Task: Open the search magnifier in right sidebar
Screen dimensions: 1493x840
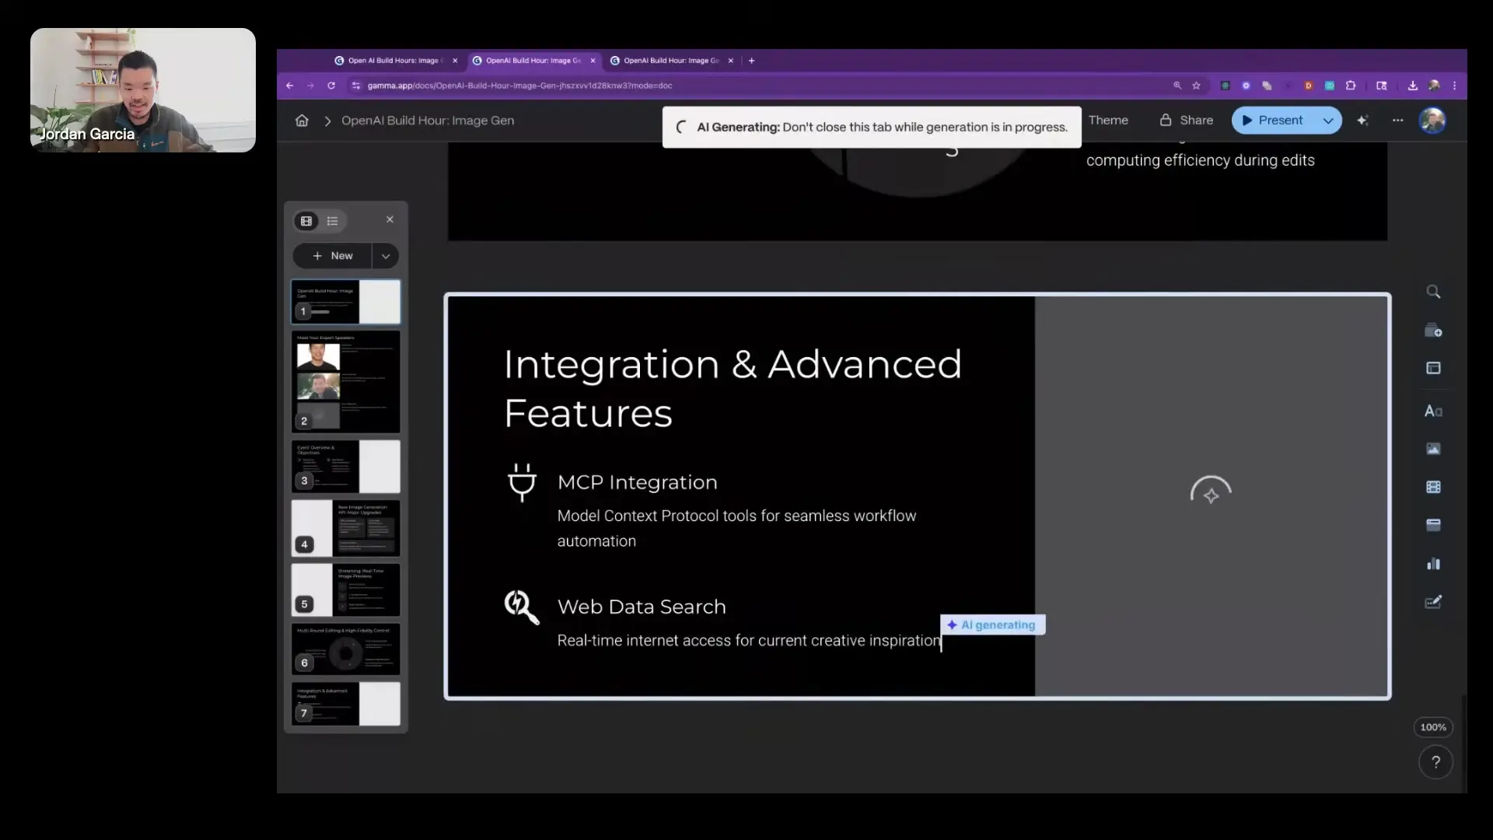Action: 1433,292
